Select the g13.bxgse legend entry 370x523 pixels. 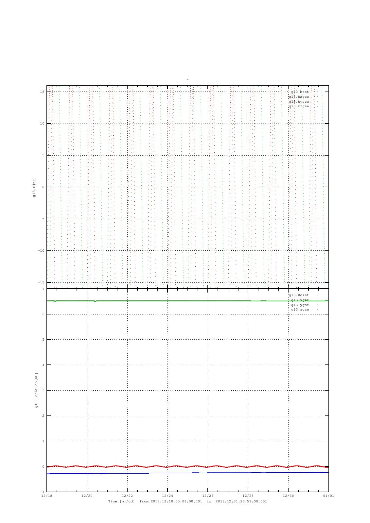tap(299, 97)
